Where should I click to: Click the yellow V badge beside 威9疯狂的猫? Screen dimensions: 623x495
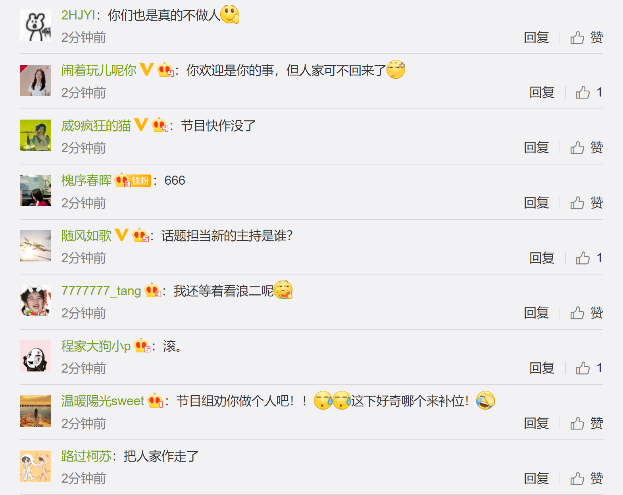click(141, 125)
